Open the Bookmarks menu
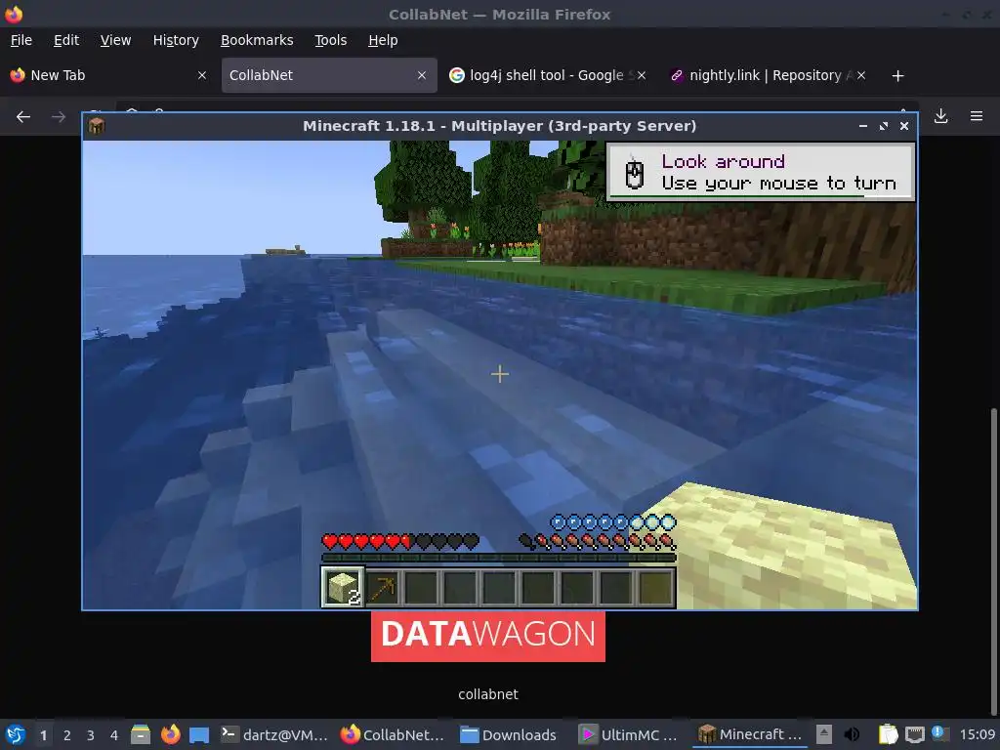 point(257,40)
